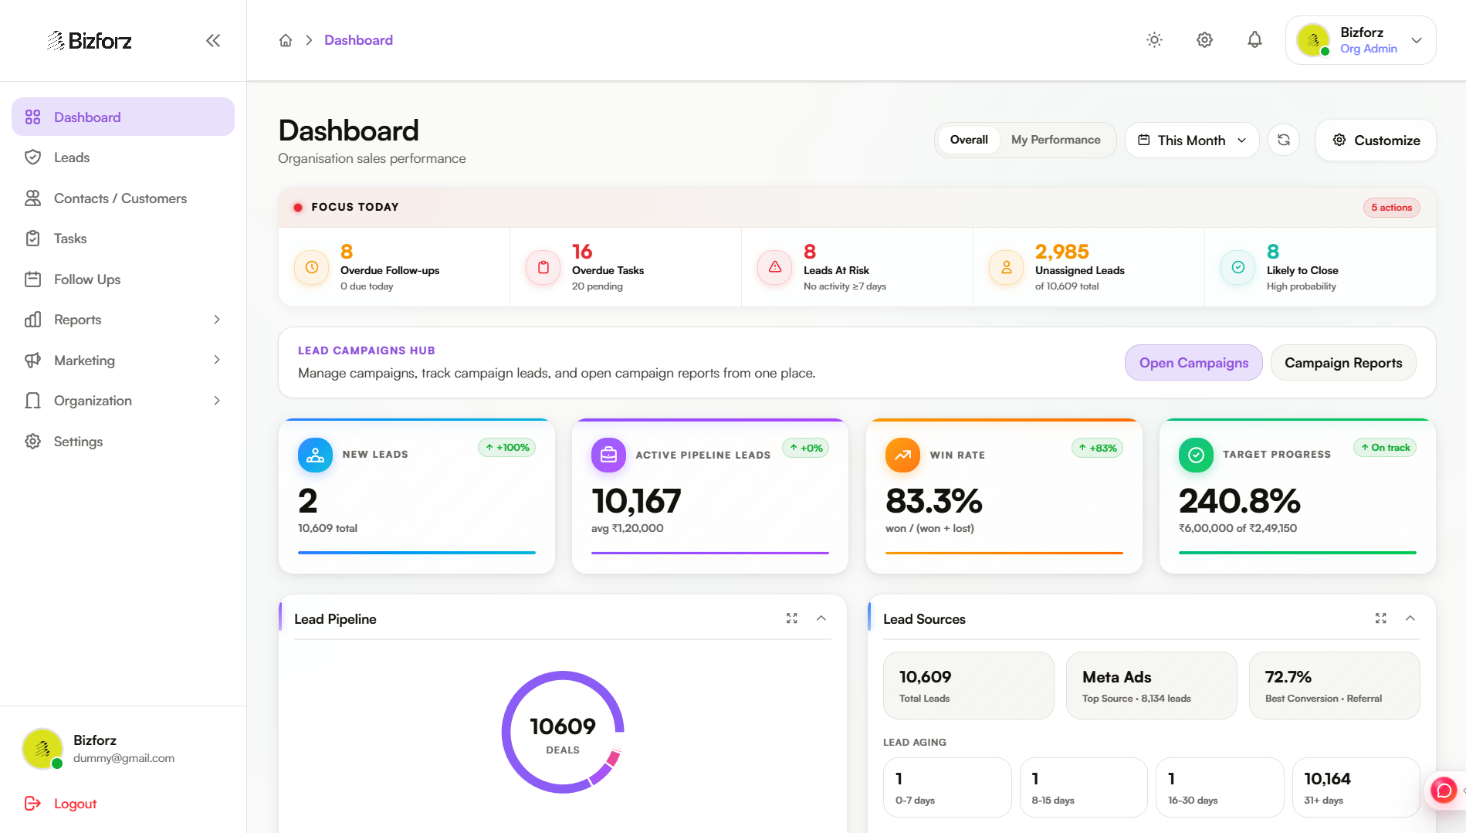Open Dashboard in sidebar menu
The image size is (1466, 833).
tap(123, 117)
